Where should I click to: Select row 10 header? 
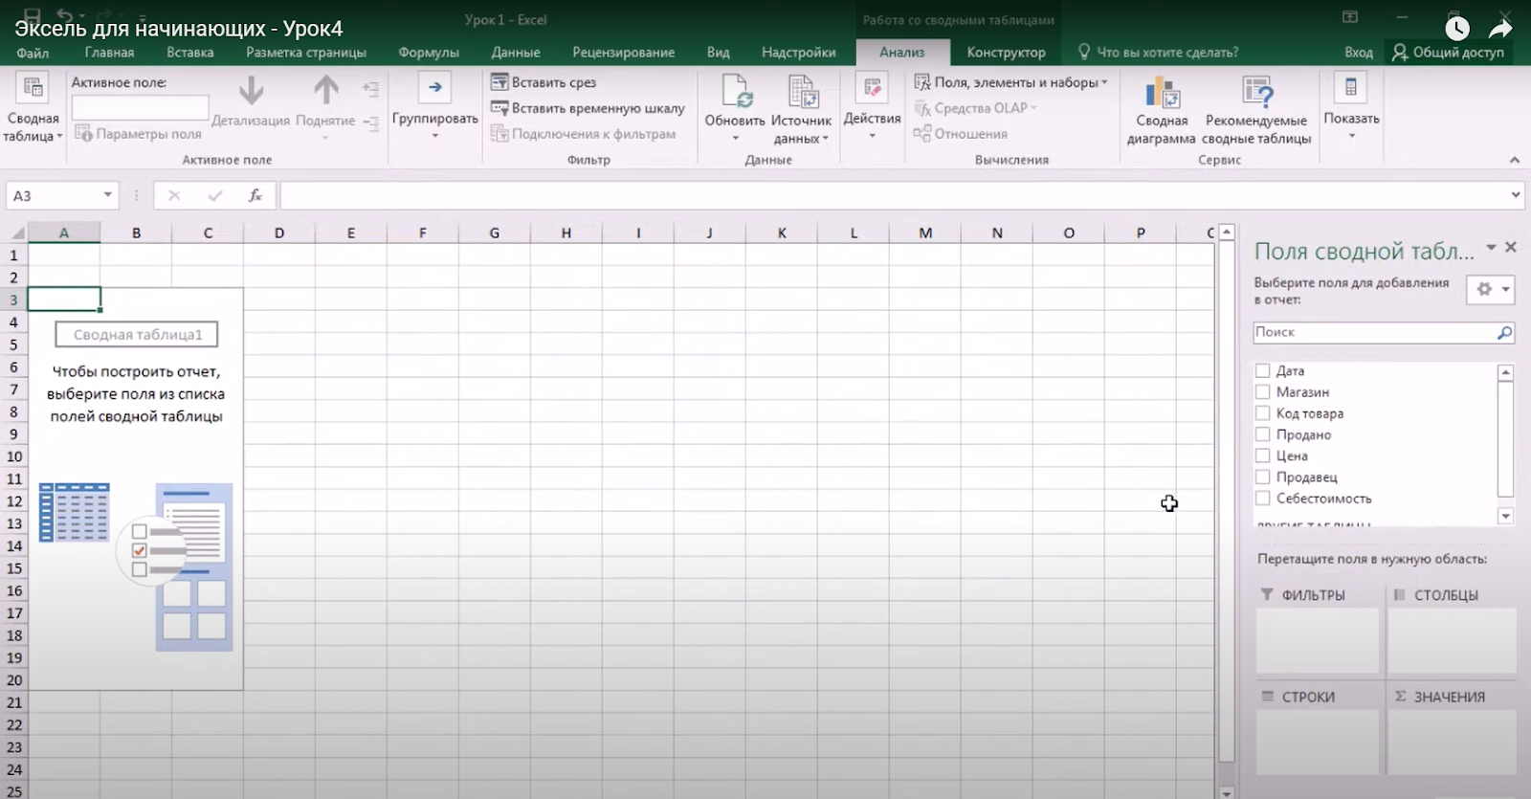(14, 456)
